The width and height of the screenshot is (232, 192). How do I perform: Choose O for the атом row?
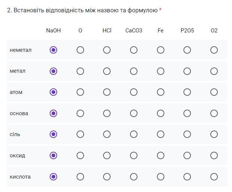coord(80,92)
